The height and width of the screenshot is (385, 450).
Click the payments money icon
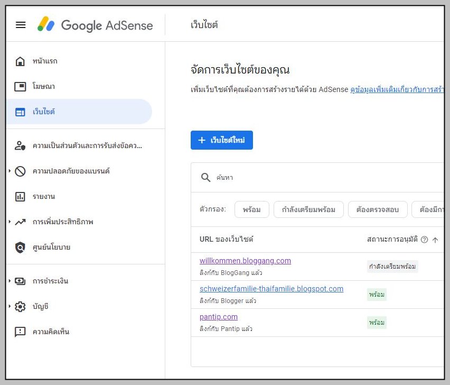click(20, 281)
